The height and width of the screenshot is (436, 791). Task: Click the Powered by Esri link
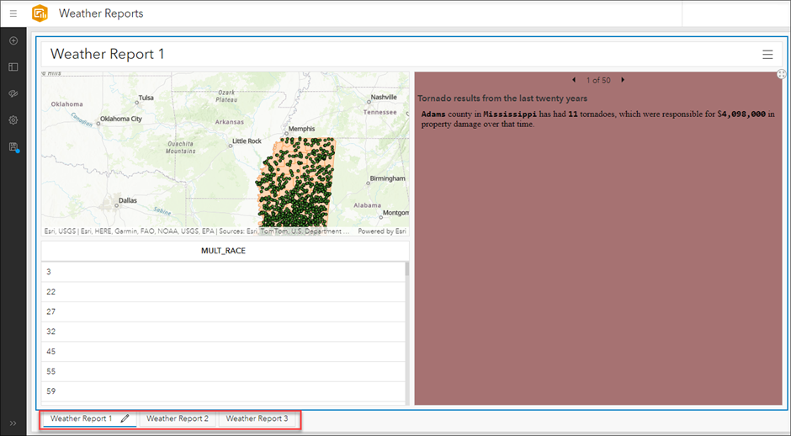(x=382, y=231)
